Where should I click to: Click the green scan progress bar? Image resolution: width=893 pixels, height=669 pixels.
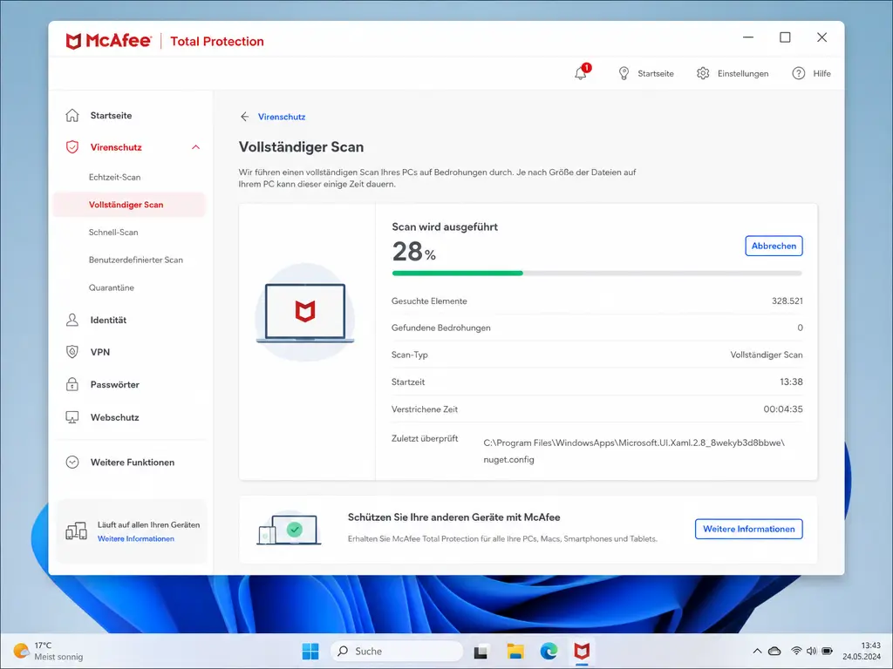pos(457,274)
